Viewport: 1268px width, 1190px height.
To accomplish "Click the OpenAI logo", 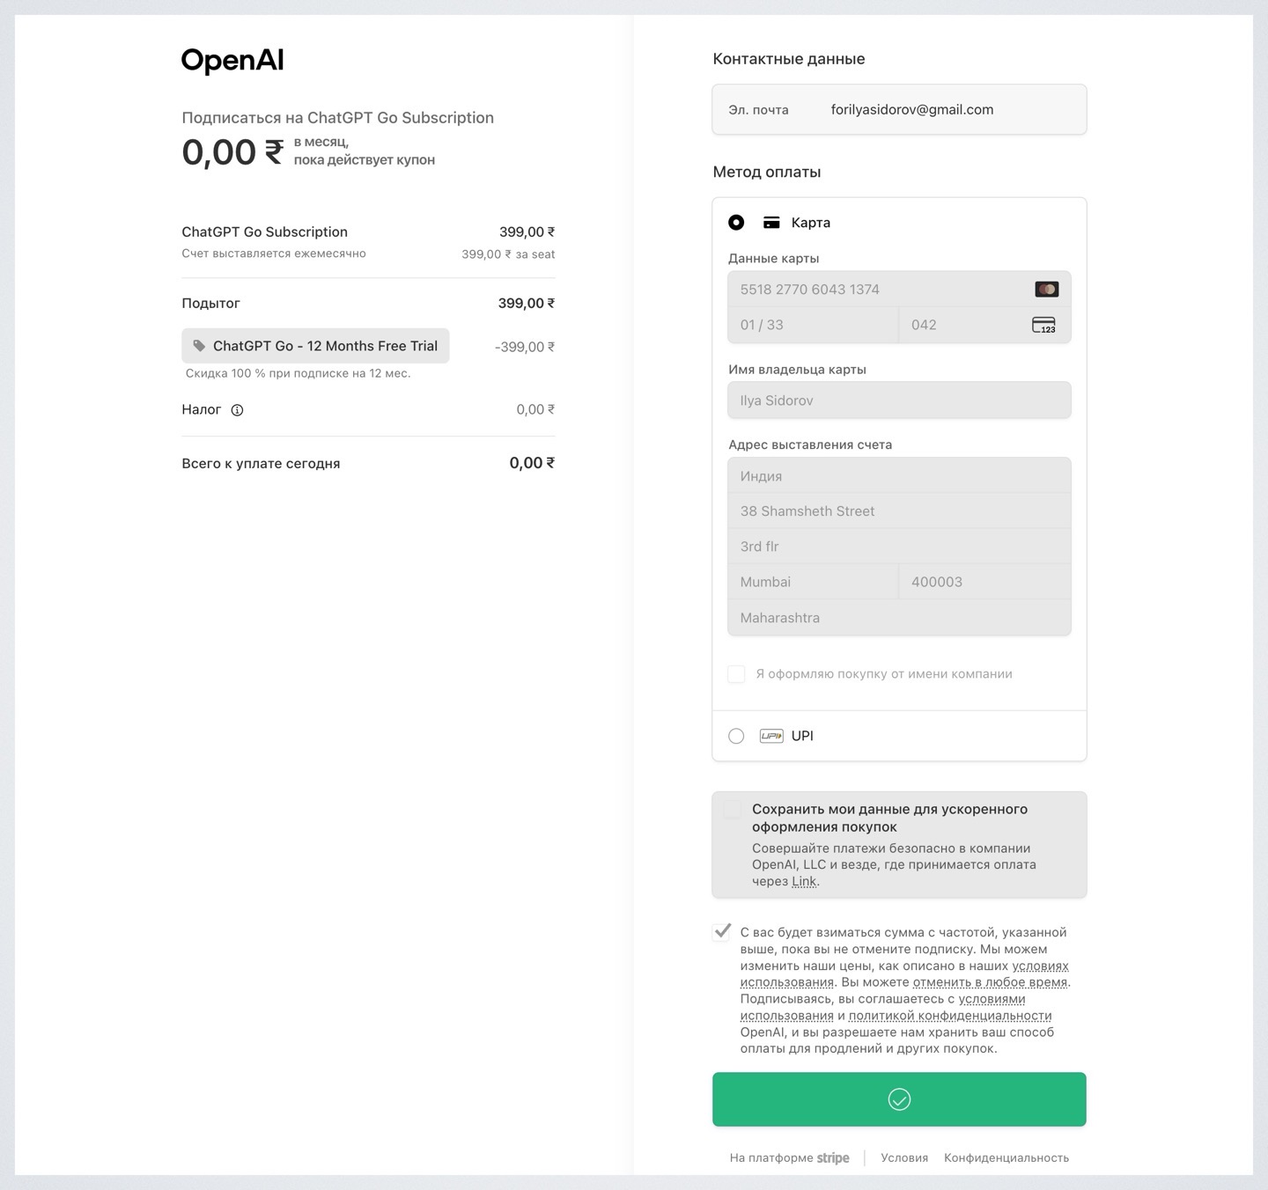I will click(232, 60).
